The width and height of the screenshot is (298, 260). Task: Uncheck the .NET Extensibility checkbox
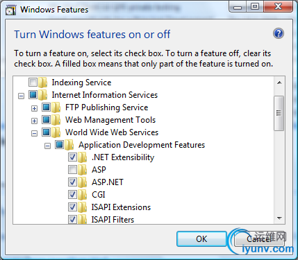(72, 157)
